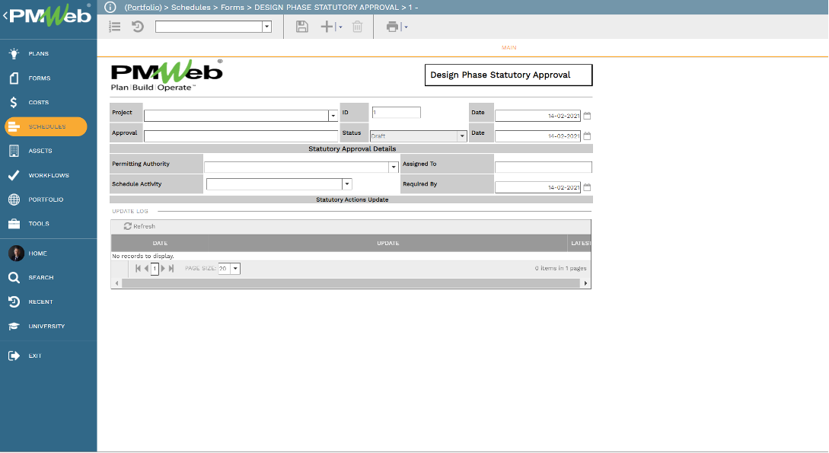Image resolution: width=829 pixels, height=453 pixels.
Task: Switch to the MAIN tab
Action: click(509, 47)
